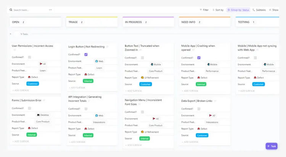Viewport: 286px width, 157px height.
Task: Uncheck Confirmed on Mobile App Crashing card
Action: point(199,58)
